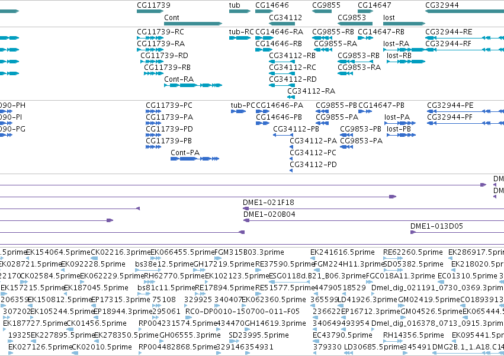Select transcript CG14647-RB

click(365, 38)
